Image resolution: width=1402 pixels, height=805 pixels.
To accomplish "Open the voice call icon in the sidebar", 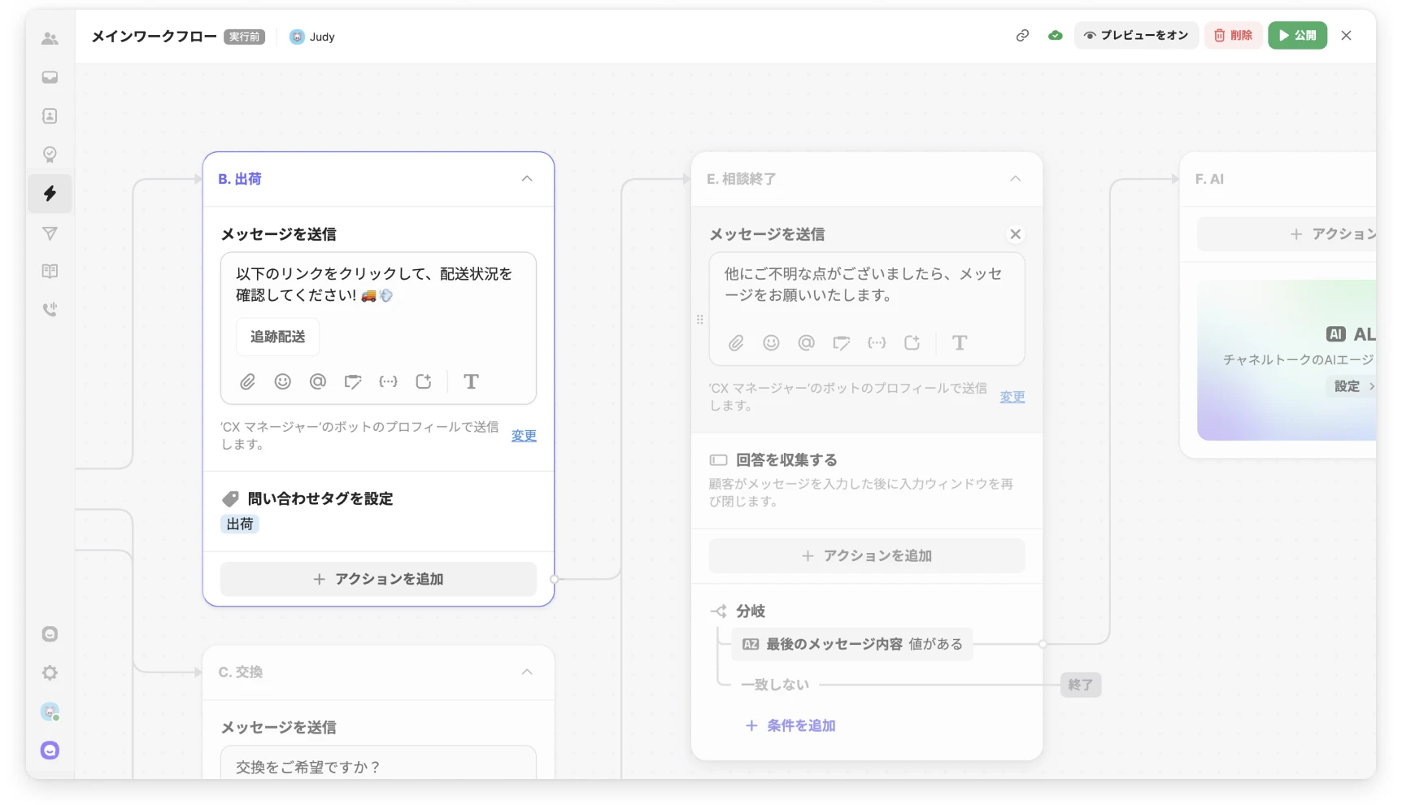I will click(50, 309).
